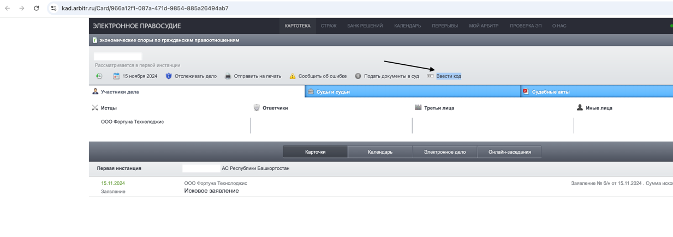This screenshot has width=673, height=237.
Task: Open site info icon in address bar
Action: 53,8
